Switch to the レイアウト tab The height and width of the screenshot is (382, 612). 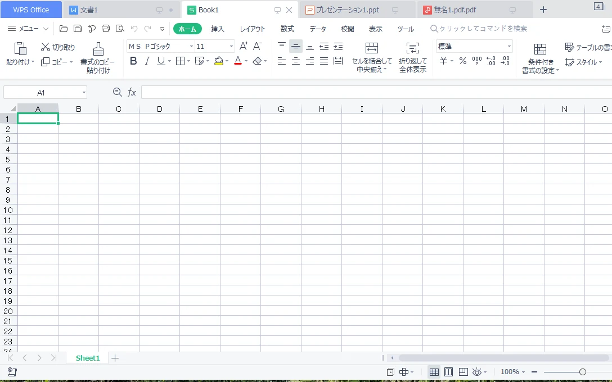[252, 29]
